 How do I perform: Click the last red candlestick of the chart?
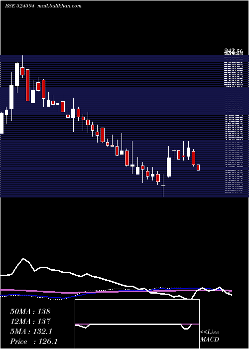[198, 168]
